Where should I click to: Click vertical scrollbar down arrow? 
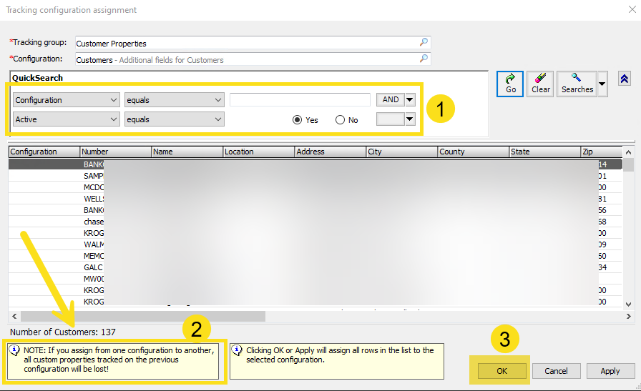tap(628, 305)
